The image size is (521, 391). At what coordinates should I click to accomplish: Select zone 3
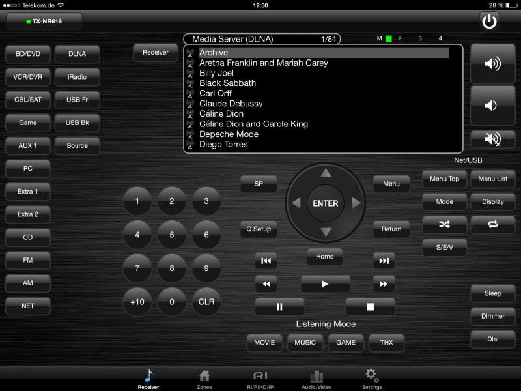coord(420,38)
